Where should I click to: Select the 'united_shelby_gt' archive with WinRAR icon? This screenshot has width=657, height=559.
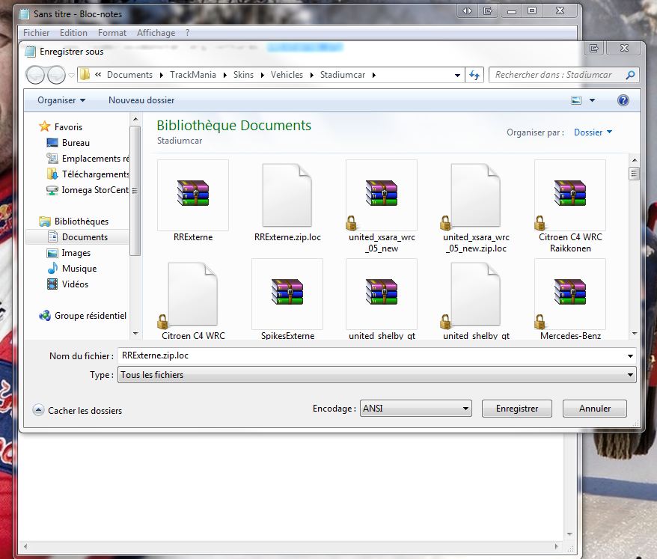tap(382, 292)
